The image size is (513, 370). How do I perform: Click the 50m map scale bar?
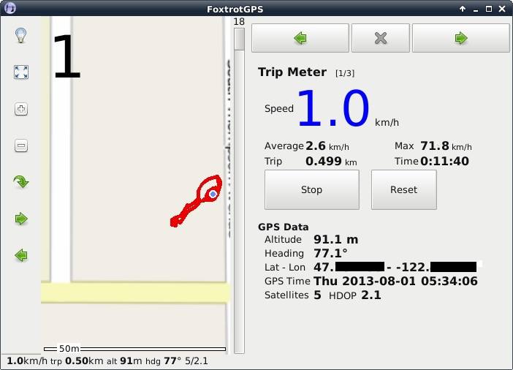[134, 349]
